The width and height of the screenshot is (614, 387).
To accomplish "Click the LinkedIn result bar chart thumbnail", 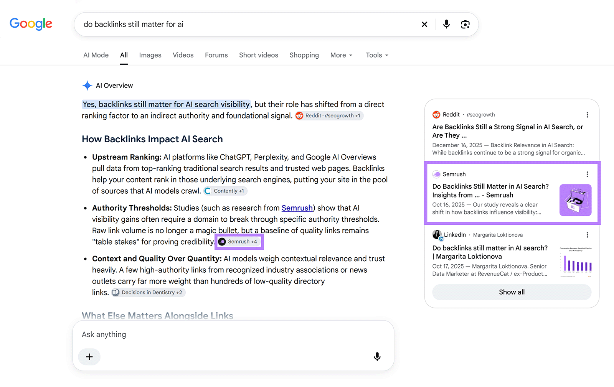I will pos(575,262).
